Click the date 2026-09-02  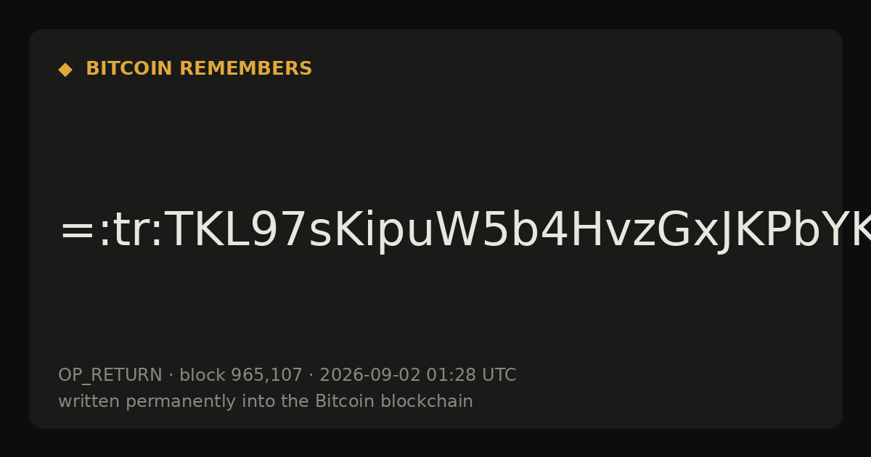click(x=370, y=375)
